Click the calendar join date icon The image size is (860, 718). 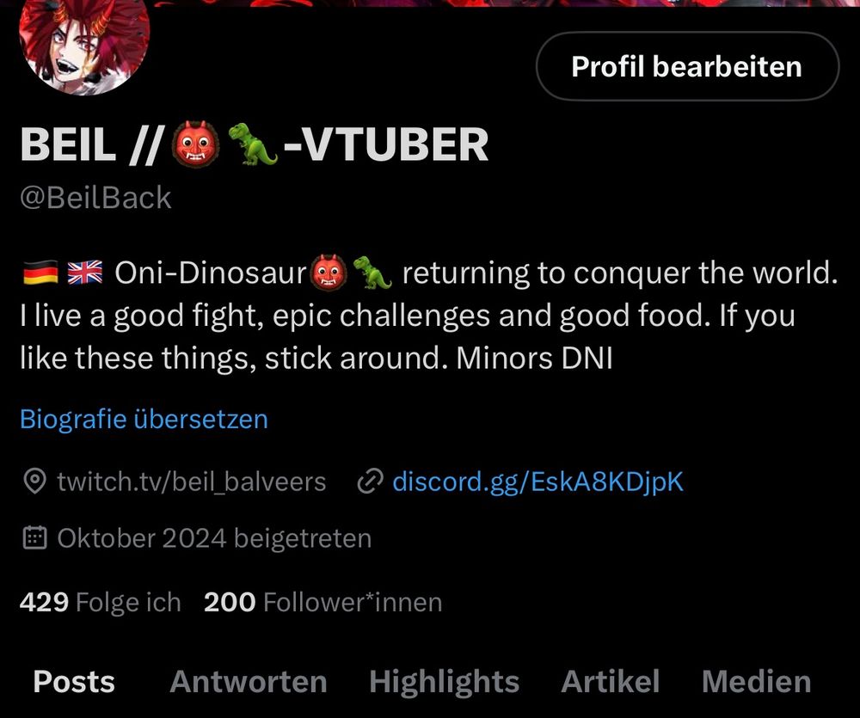(x=35, y=538)
